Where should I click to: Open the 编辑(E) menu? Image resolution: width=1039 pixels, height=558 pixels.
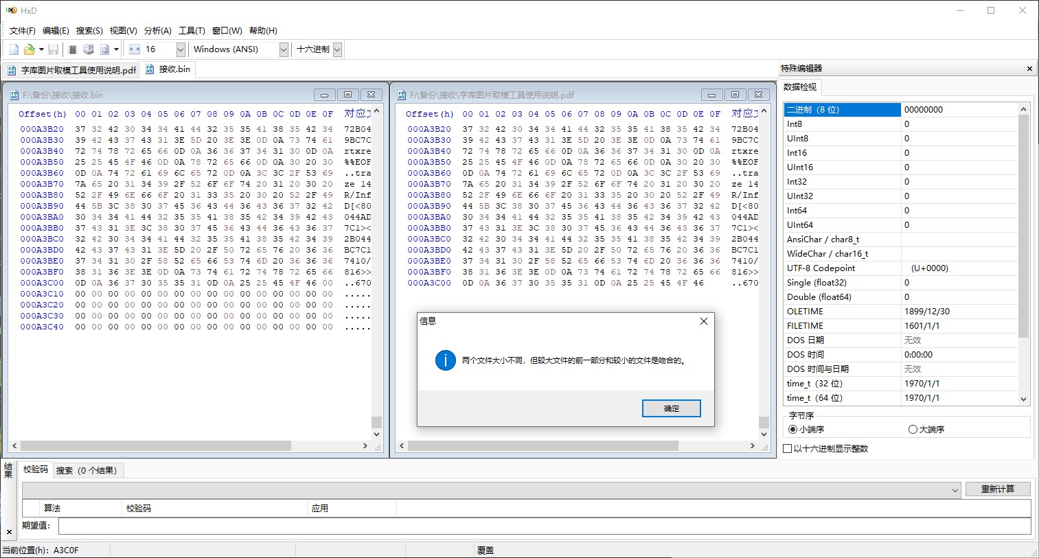point(56,30)
